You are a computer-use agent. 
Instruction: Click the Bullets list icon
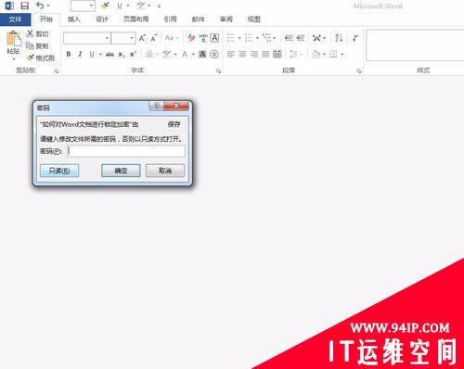coord(231,38)
